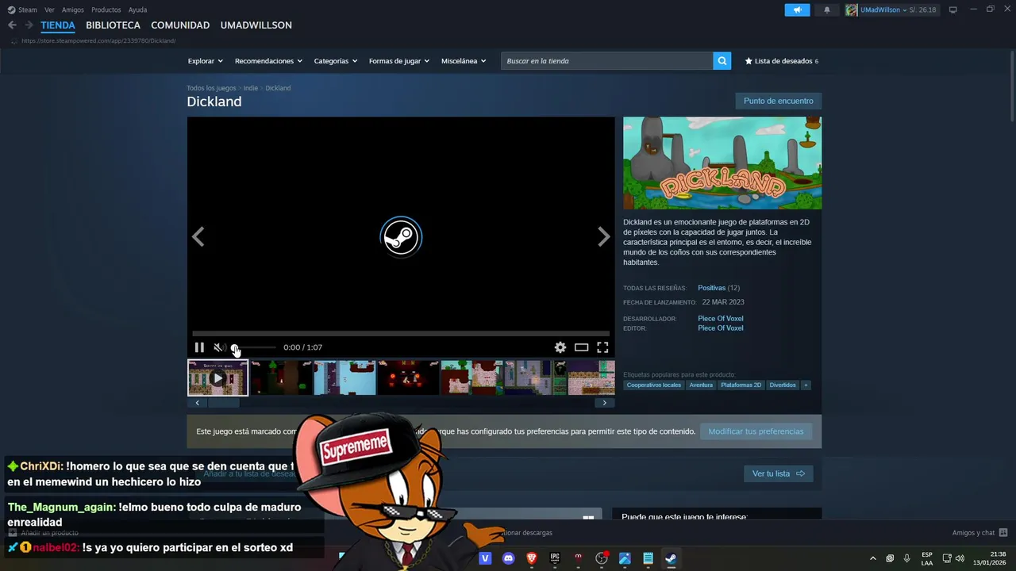This screenshot has height=571, width=1016.
Task: Open the Categorías dropdown
Action: 335,61
